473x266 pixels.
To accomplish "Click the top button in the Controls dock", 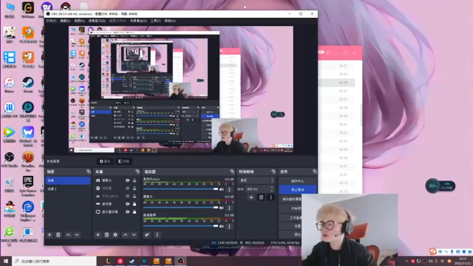I will [297, 181].
